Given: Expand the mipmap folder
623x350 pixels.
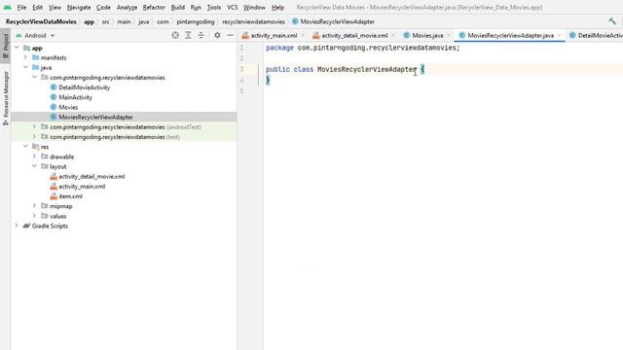Looking at the screenshot, I should [x=34, y=206].
